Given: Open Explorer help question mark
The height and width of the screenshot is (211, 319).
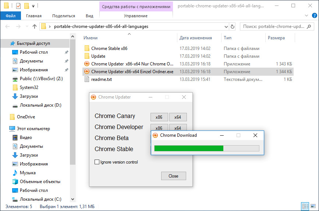Looking at the screenshot, I should [314, 15].
